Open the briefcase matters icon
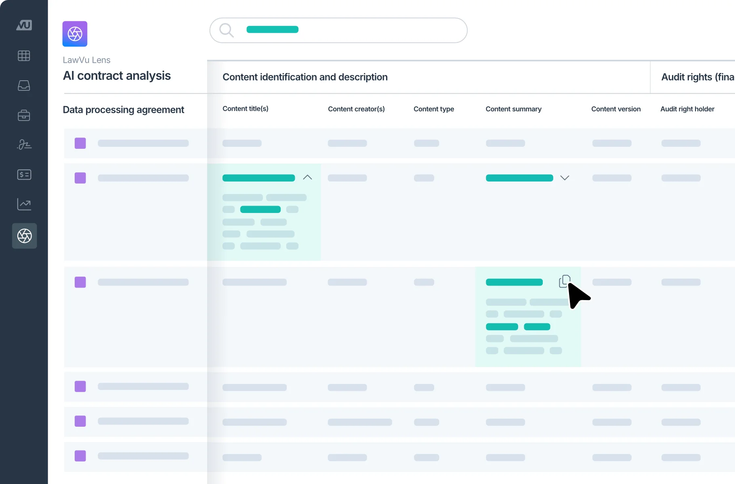Viewport: 735px width, 484px height. pyautogui.click(x=24, y=115)
